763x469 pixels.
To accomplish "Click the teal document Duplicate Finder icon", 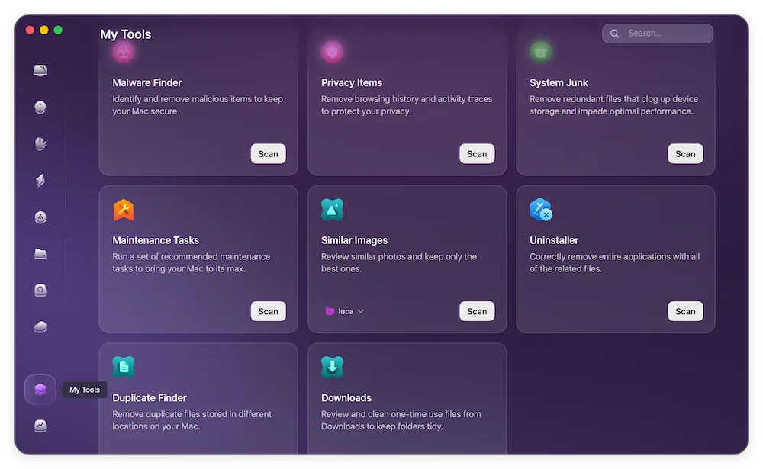I will pyautogui.click(x=124, y=368).
